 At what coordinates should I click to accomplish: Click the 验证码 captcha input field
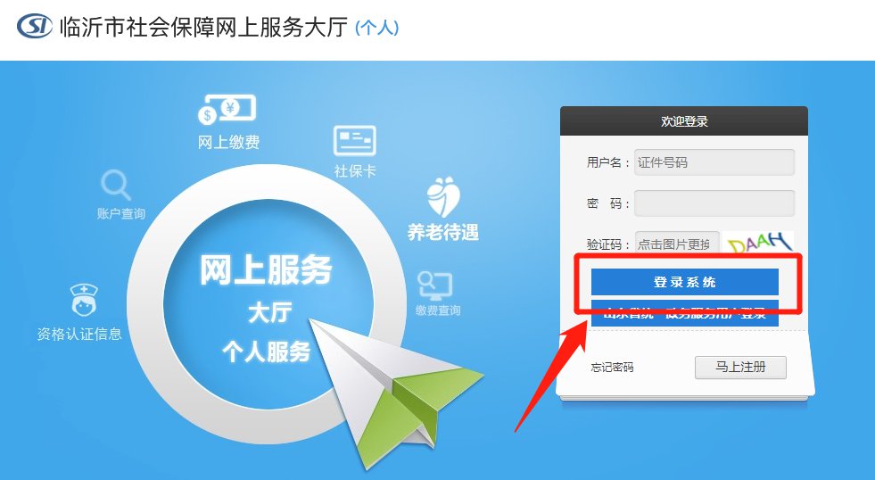coord(677,244)
